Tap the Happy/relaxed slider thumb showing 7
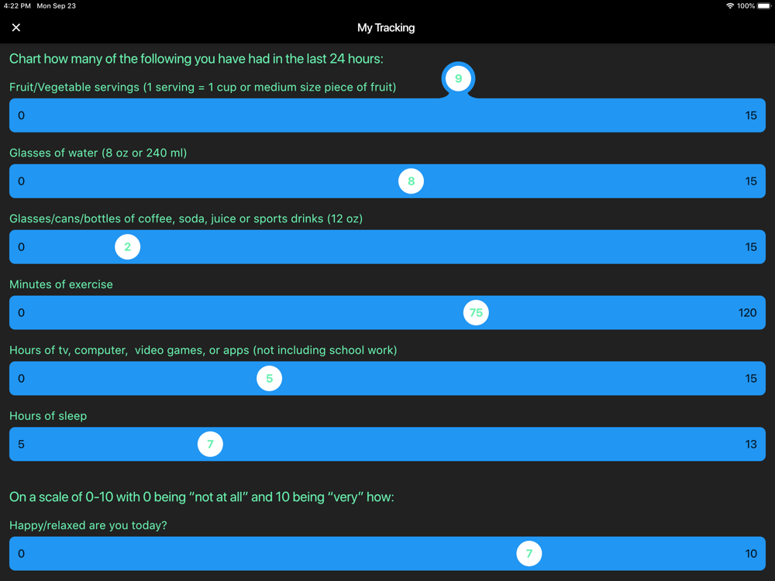The width and height of the screenshot is (775, 581). click(x=529, y=553)
